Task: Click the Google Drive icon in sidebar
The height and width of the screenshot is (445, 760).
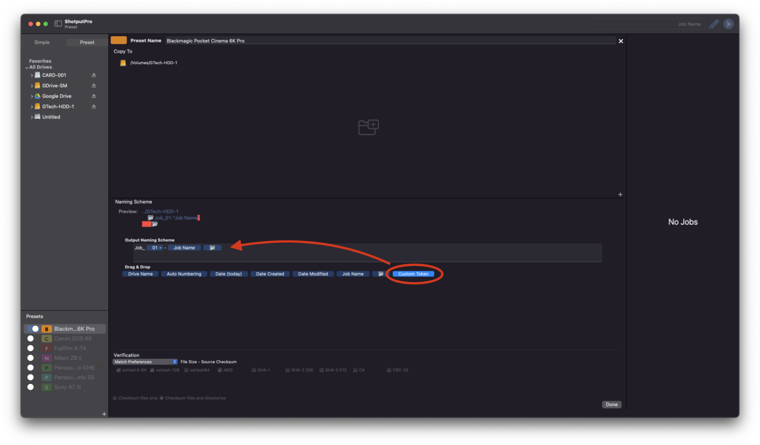Action: click(37, 96)
